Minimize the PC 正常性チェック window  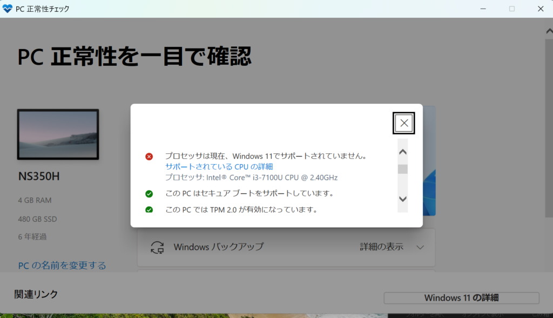tap(483, 9)
